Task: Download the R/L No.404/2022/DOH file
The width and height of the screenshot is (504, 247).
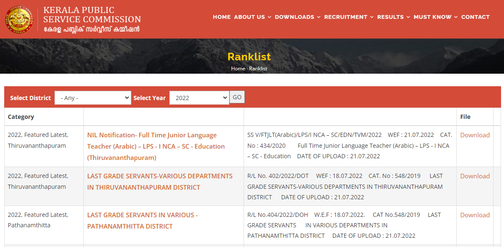Action: click(475, 215)
